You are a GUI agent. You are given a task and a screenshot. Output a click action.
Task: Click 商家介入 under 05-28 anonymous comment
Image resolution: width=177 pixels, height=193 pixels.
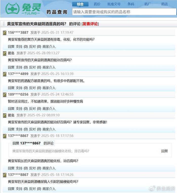point(49,67)
